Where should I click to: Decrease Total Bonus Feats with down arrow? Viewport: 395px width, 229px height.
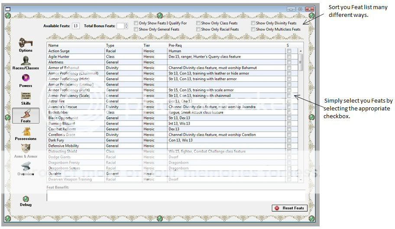(126, 27)
